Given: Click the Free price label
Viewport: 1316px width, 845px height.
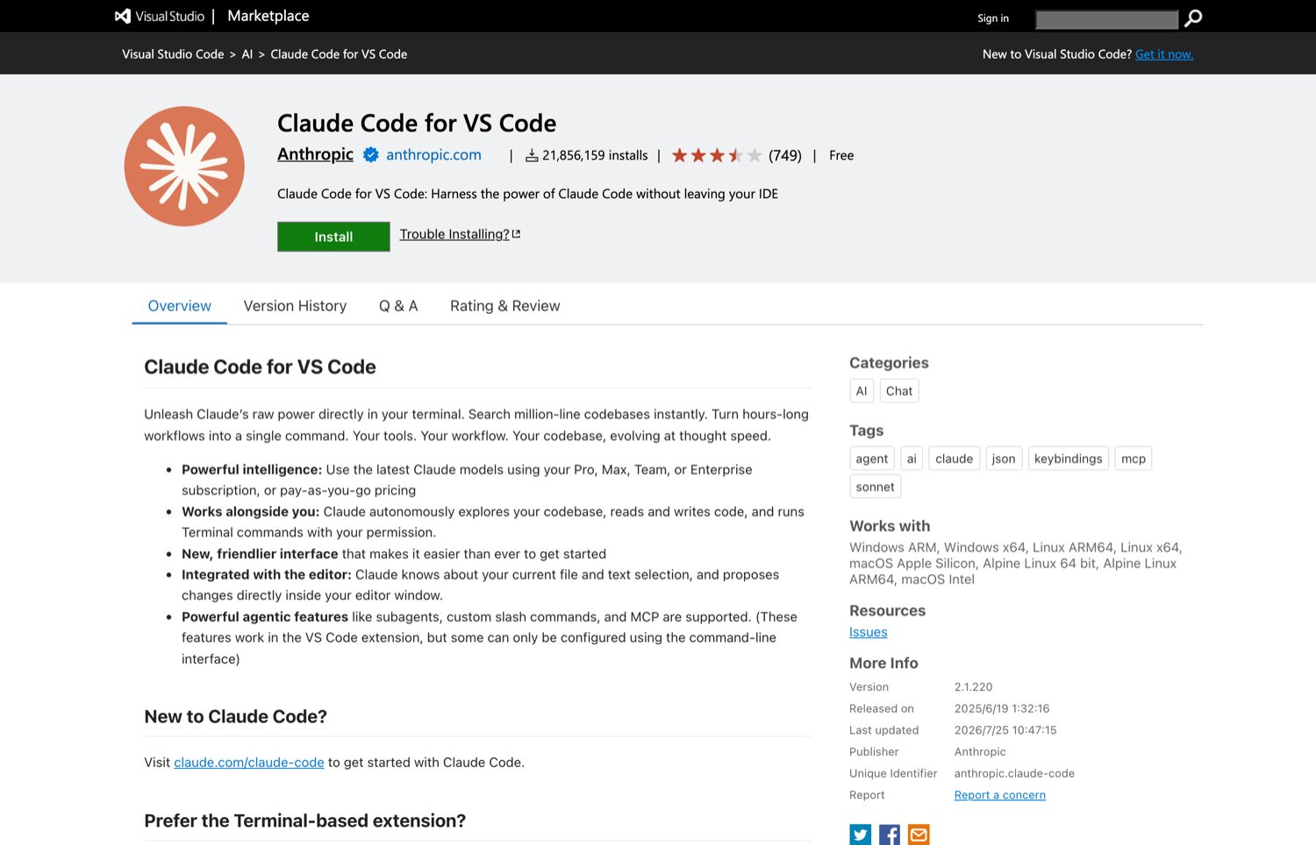Looking at the screenshot, I should pyautogui.click(x=841, y=155).
